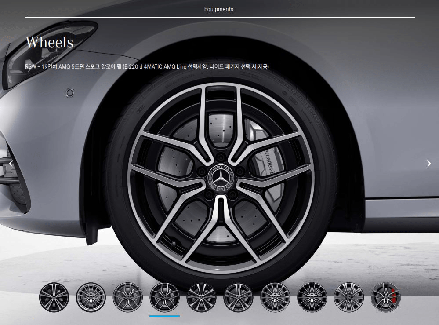439x325 pixels.
Task: Select the eighth wheel thumbnail
Action: pyautogui.click(x=312, y=297)
